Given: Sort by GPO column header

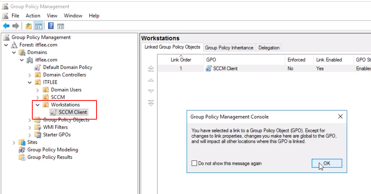Looking at the screenshot, I should pos(244,60).
